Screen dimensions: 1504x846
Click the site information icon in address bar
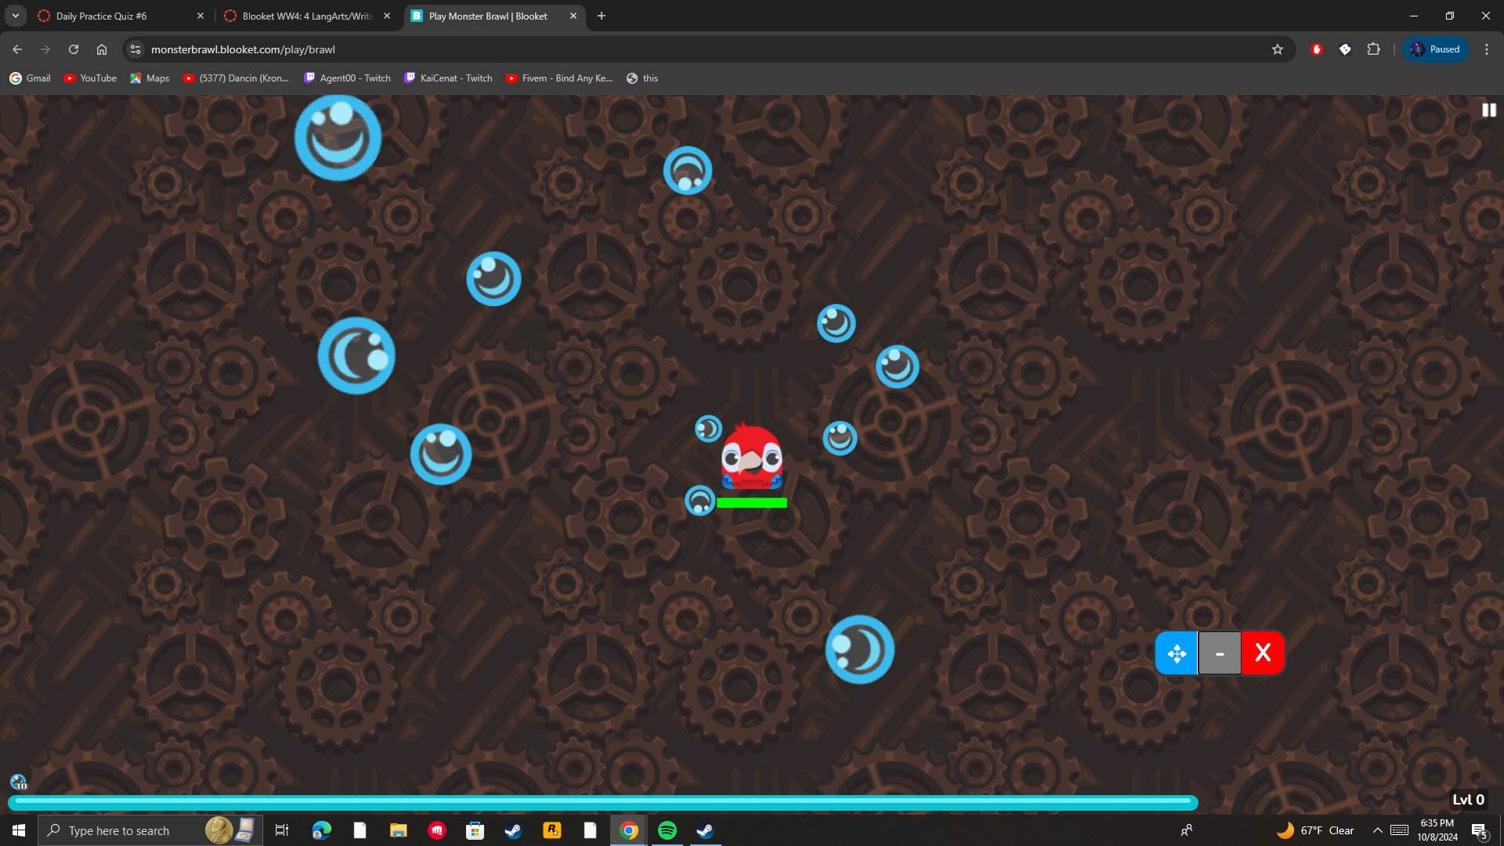click(136, 49)
